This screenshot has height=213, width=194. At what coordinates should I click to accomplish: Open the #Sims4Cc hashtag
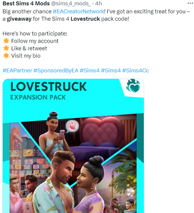point(135,71)
